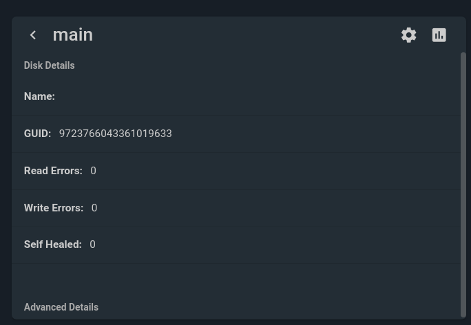Select the Write Errors value 0

coord(94,208)
